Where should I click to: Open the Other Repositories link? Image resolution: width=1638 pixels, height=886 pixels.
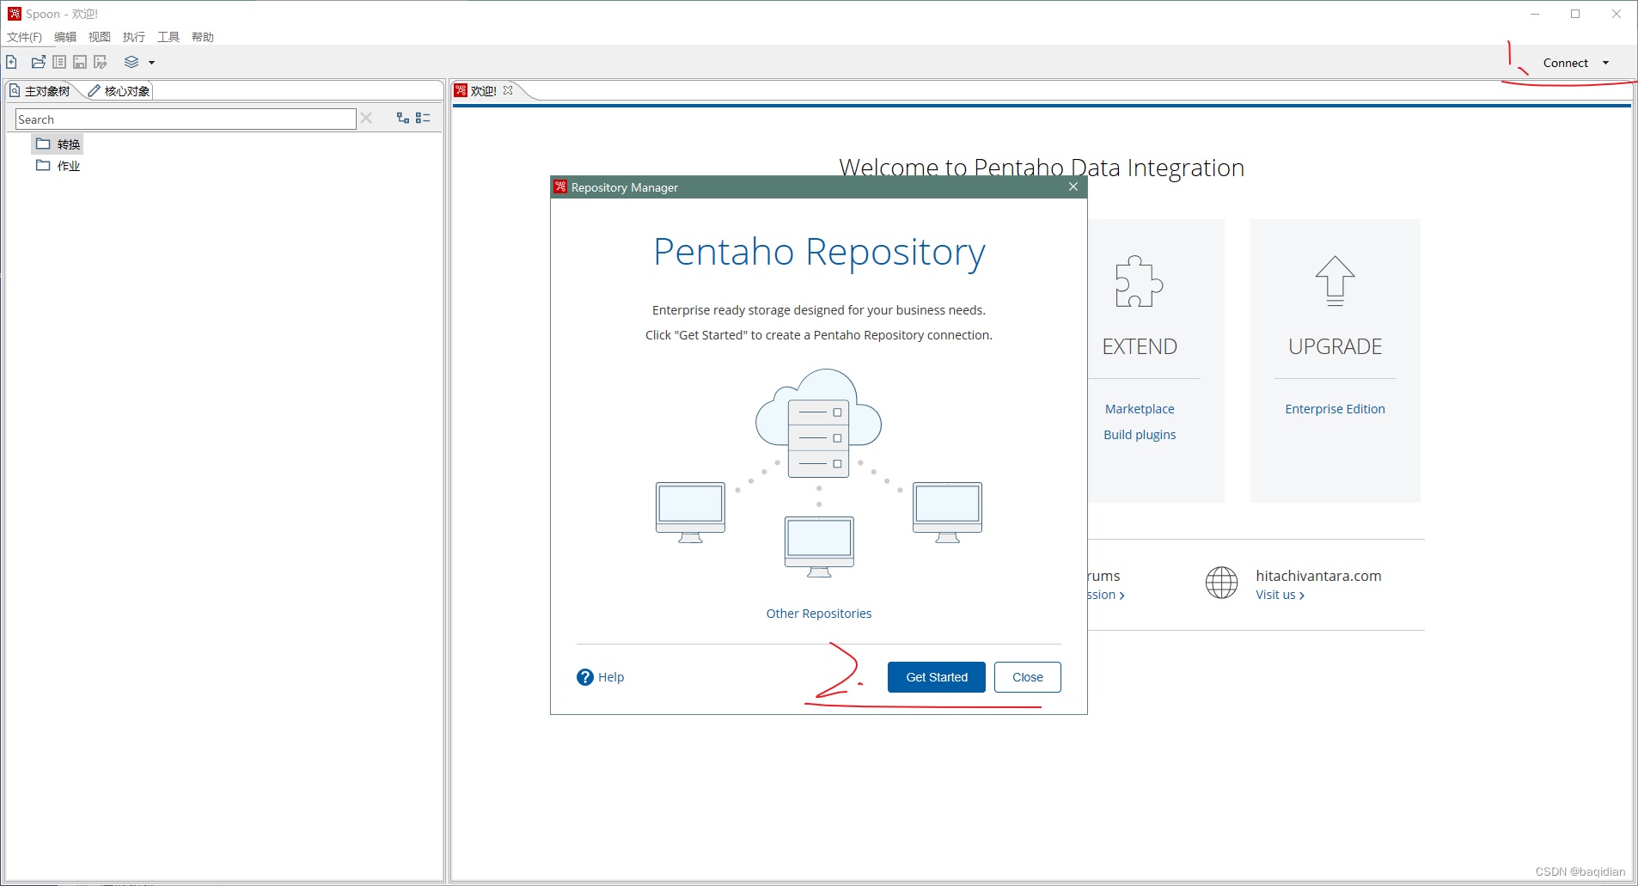click(x=819, y=614)
